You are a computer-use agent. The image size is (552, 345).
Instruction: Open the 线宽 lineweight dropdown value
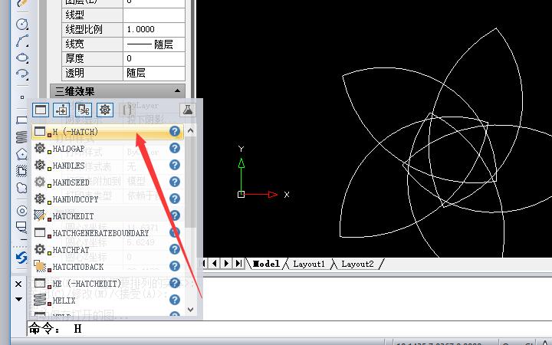pyautogui.click(x=153, y=44)
